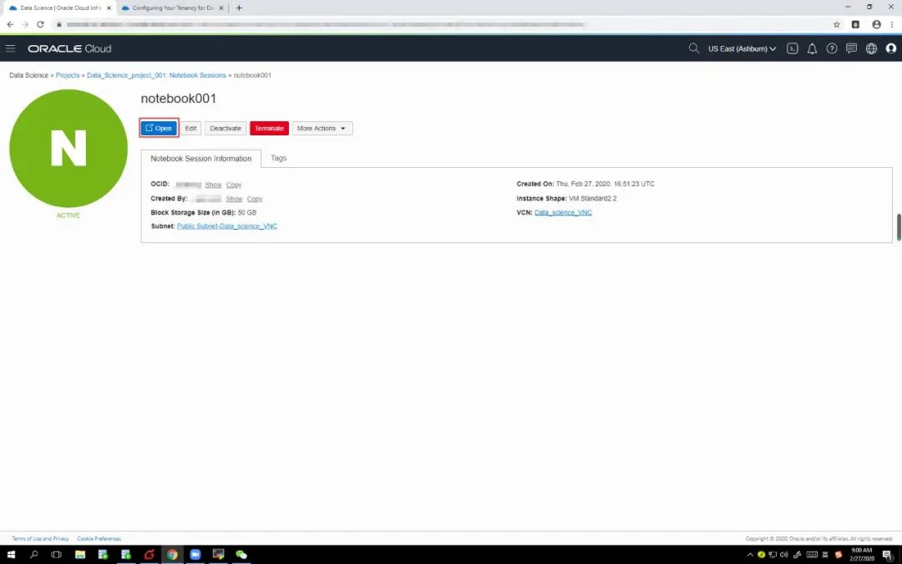Viewport: 902px width, 564px height.
Task: Close the Data Science browser tab
Action: pos(109,8)
